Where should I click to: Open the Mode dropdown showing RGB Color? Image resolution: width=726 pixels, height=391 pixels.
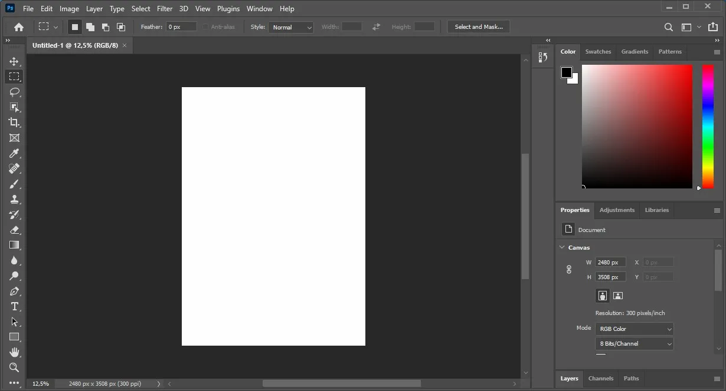[634, 329]
